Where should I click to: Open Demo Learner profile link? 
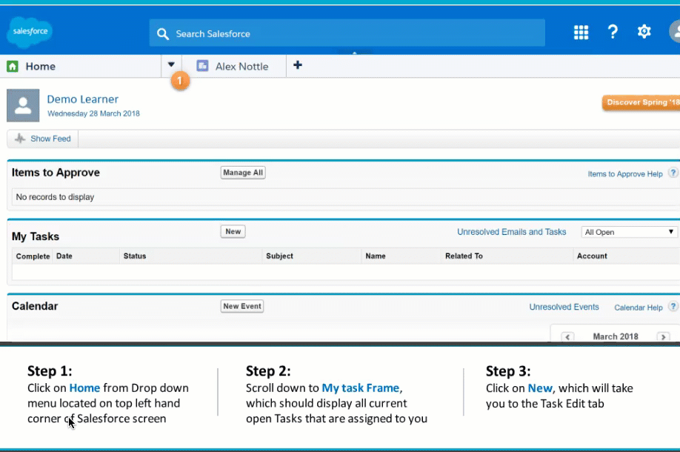(82, 99)
